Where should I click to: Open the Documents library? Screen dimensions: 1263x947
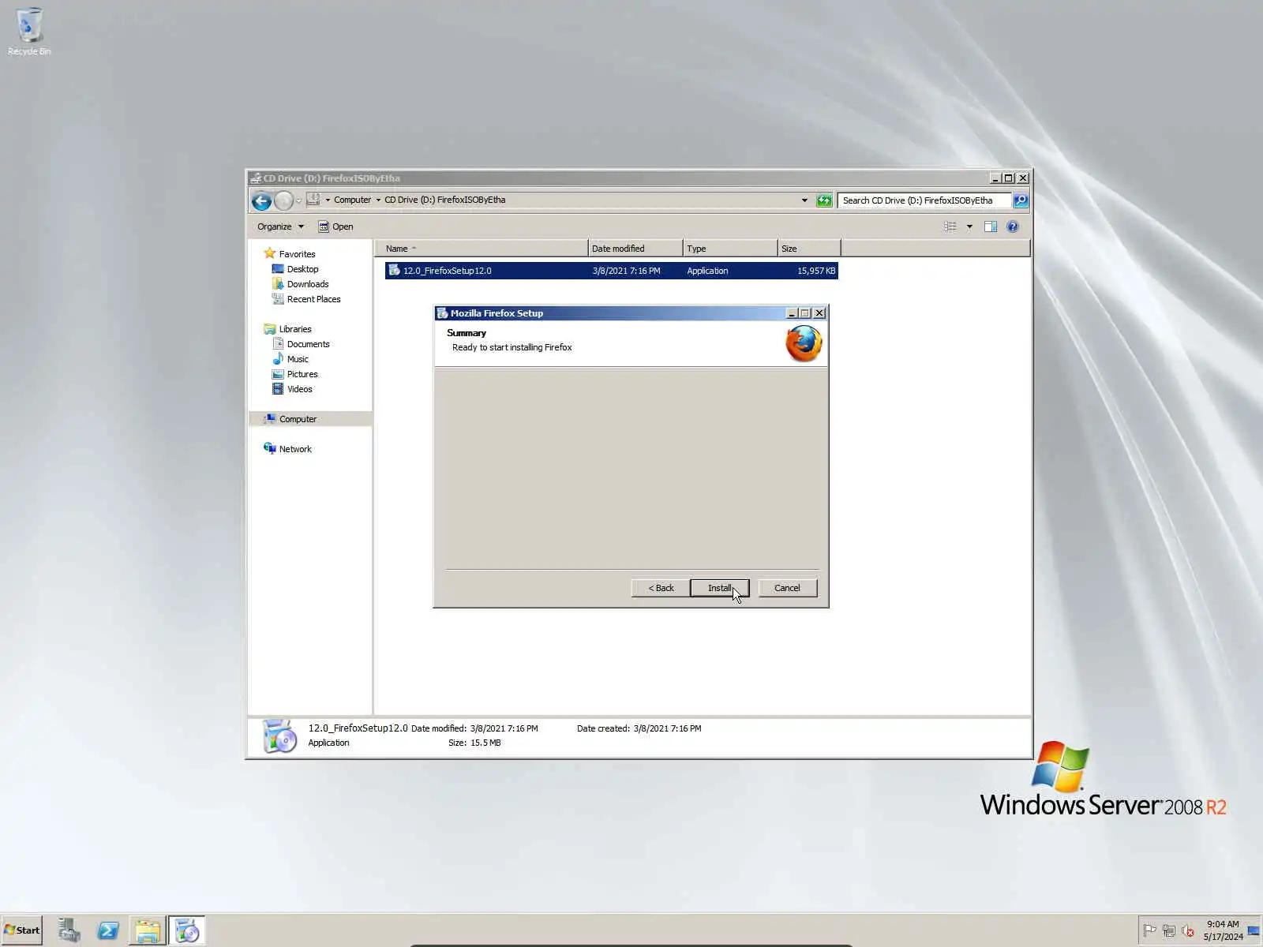(x=308, y=344)
